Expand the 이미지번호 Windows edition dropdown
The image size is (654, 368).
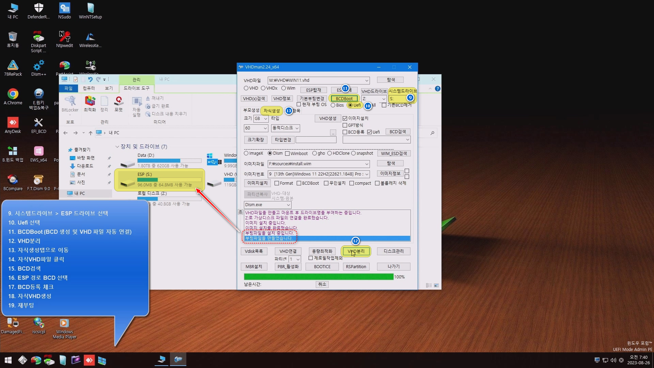pos(367,174)
